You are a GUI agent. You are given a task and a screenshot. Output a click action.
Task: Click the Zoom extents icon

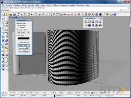click(50, 14)
